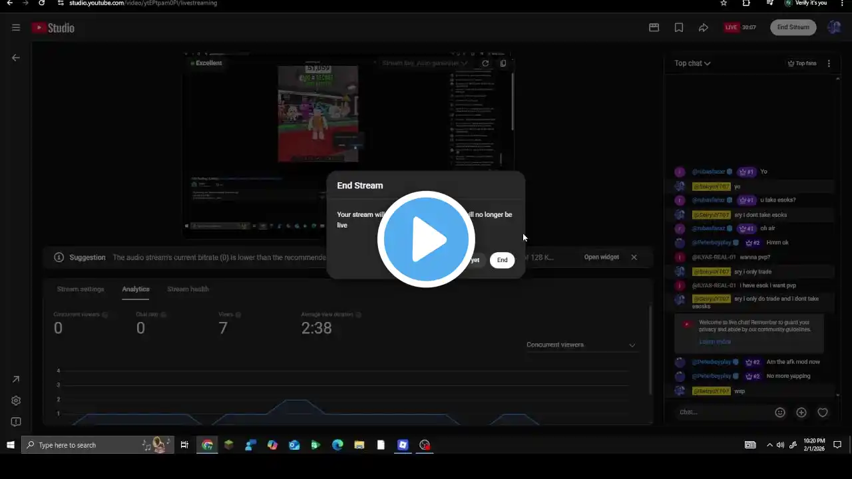The width and height of the screenshot is (852, 479).
Task: Click the help icon next to Concurrent viewers stat
Action: [105, 315]
